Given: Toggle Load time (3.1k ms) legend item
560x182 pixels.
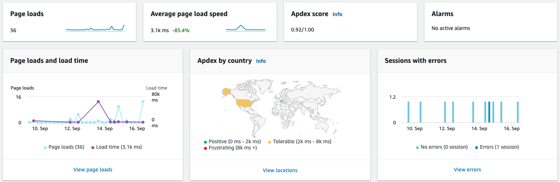Looking at the screenshot, I should coord(117,147).
